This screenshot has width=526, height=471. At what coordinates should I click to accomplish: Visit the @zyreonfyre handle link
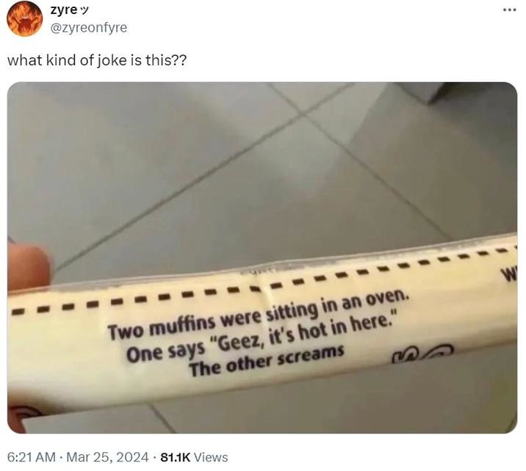[x=89, y=27]
